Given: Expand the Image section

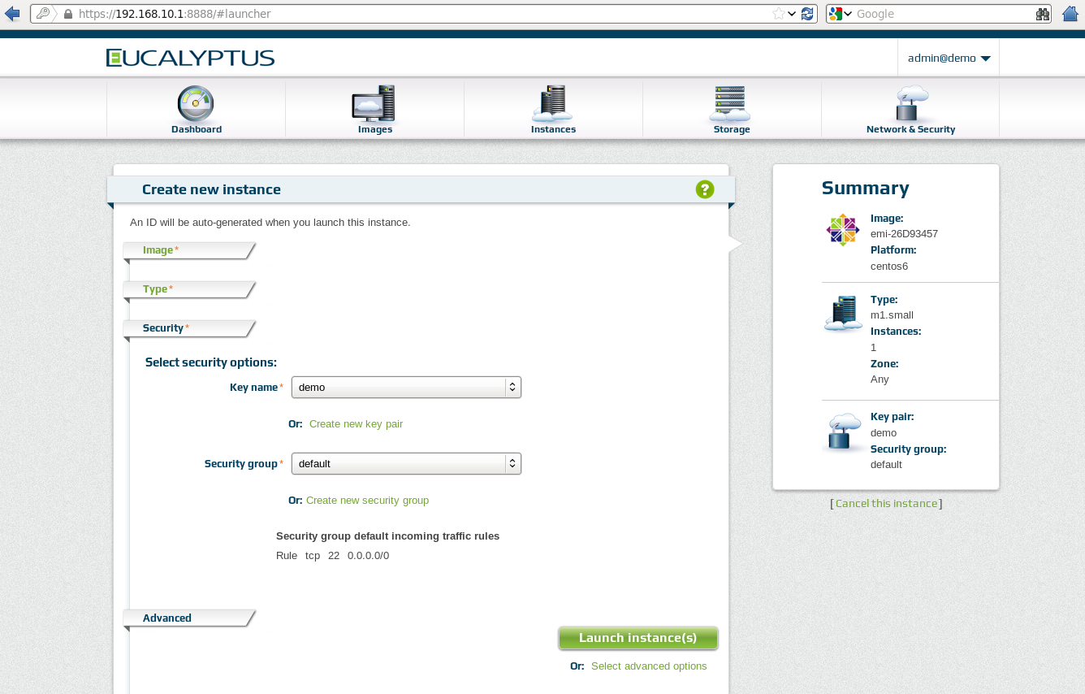Looking at the screenshot, I should pyautogui.click(x=189, y=250).
